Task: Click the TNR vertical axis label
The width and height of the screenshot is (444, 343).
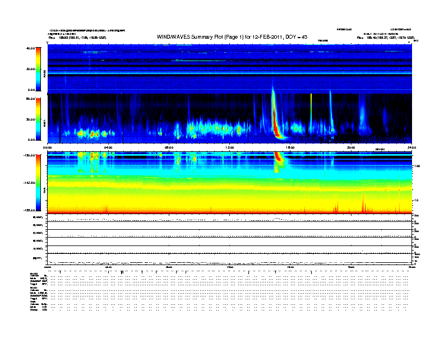Action: tap(44, 191)
